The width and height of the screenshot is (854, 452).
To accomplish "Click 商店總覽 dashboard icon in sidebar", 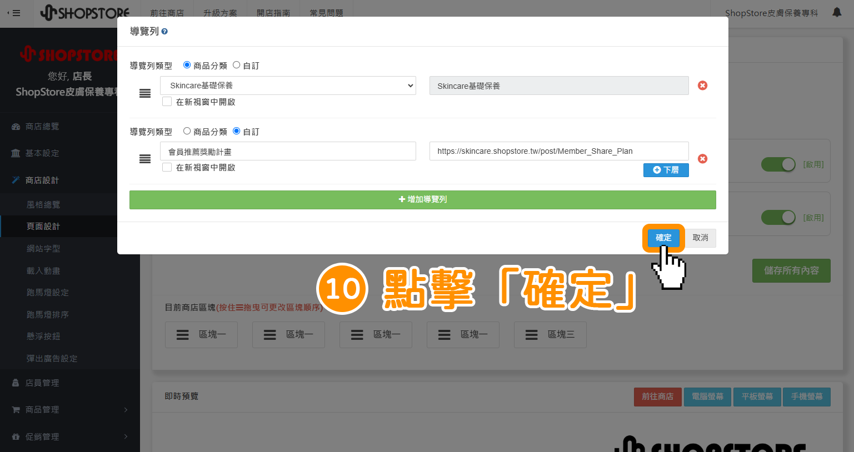I will [16, 127].
